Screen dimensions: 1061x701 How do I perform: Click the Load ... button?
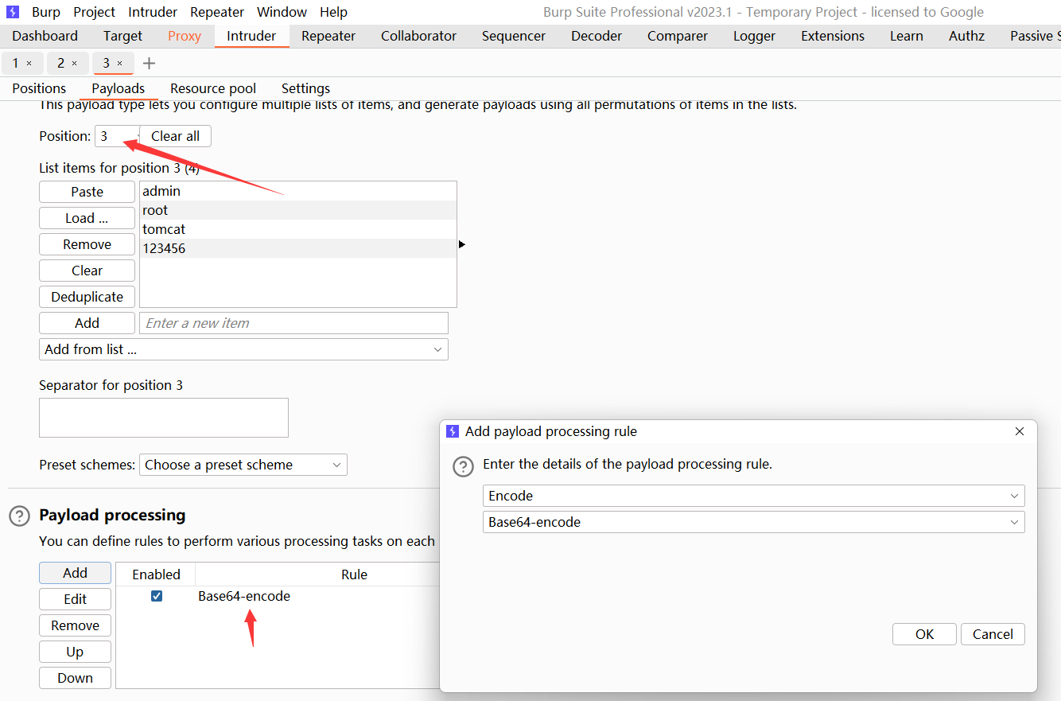(87, 218)
